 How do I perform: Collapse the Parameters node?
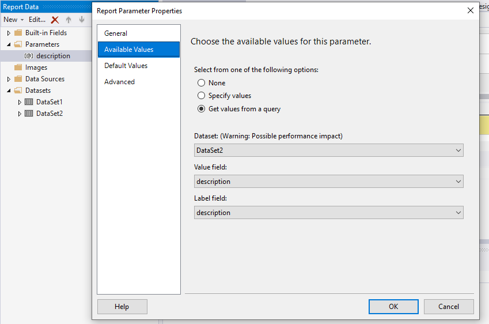pyautogui.click(x=9, y=44)
